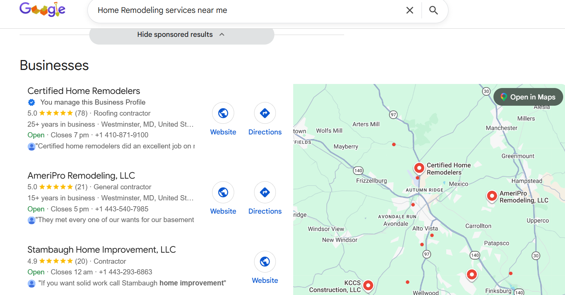The image size is (565, 295).
Task: Click the verified badge by Business Profile
Action: pos(32,102)
